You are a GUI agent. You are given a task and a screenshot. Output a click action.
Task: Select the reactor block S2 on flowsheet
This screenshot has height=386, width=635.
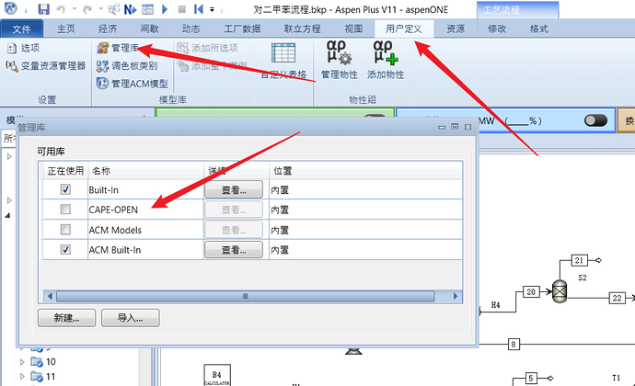coord(560,291)
